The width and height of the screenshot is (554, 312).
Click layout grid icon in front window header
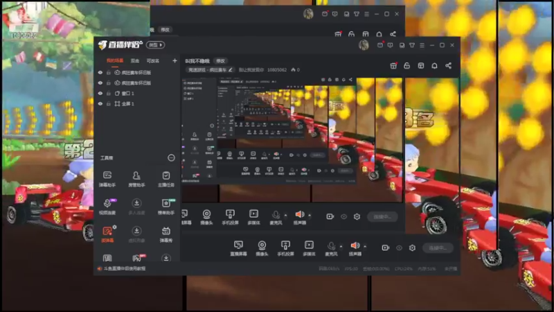421,66
